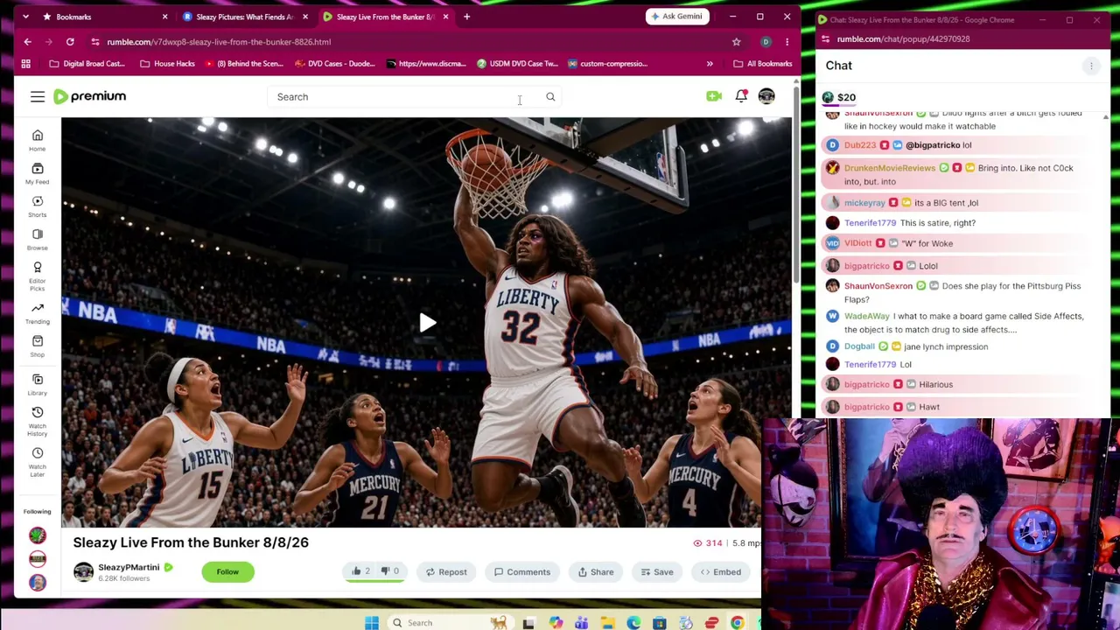The height and width of the screenshot is (630, 1120).
Task: Open the Chrome profile D avatar
Action: [x=766, y=42]
